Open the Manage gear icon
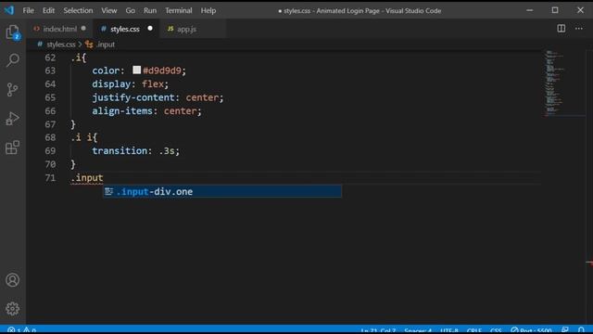Viewport: 593px width, 334px height. 12,309
